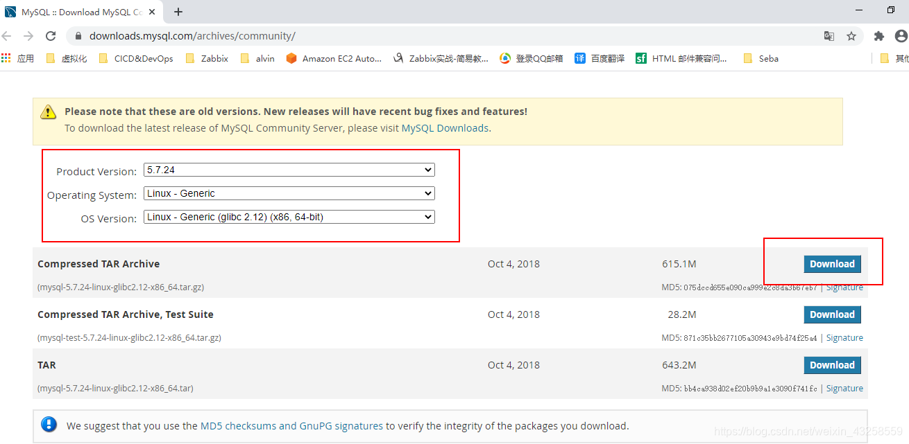Click the 643.2M file size
909x444 pixels.
(x=679, y=365)
